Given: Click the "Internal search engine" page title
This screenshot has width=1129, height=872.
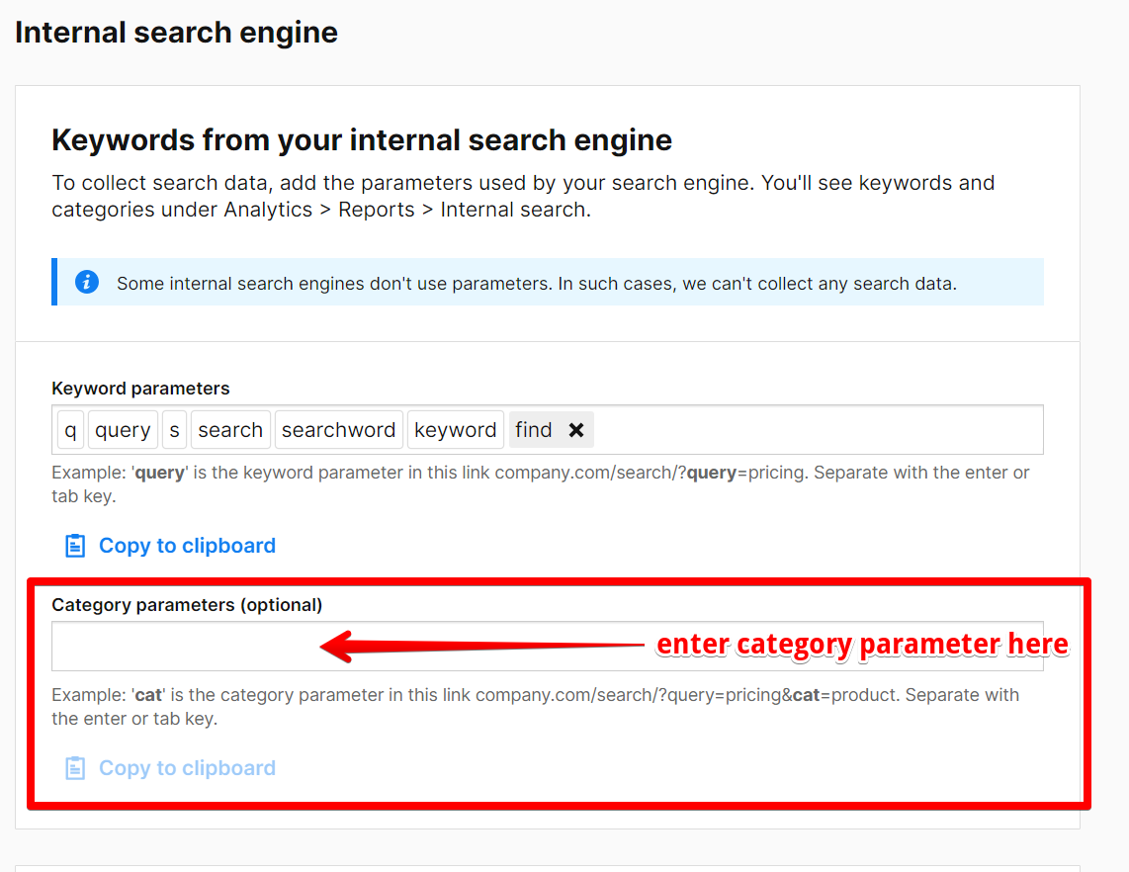Looking at the screenshot, I should pos(175,32).
